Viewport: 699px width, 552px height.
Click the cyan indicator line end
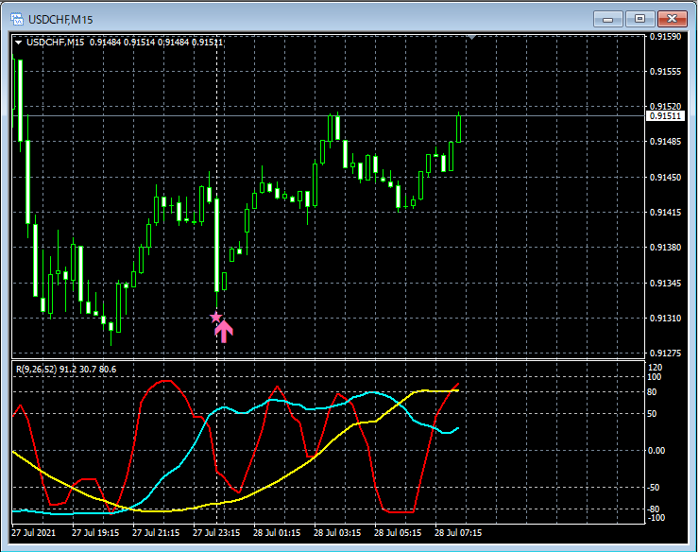coord(458,428)
